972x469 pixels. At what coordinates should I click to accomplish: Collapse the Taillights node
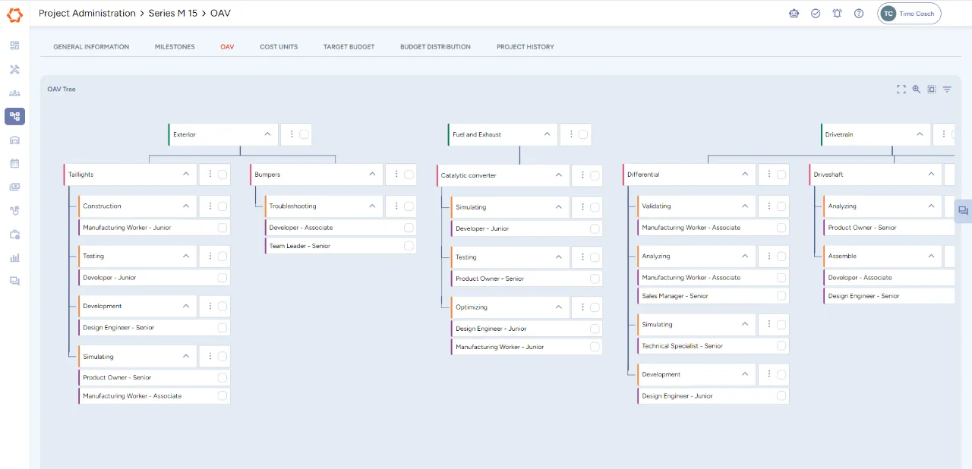[186, 175]
